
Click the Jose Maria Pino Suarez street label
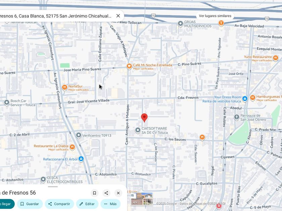coord(82,69)
